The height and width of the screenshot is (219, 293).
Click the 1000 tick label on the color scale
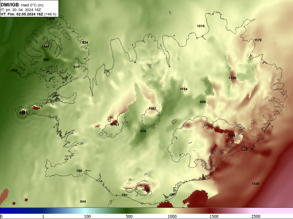tap(172, 216)
